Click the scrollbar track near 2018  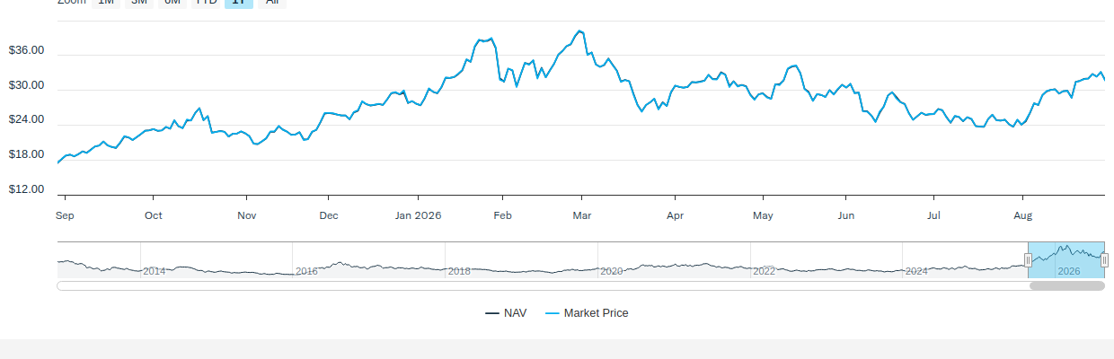tap(458, 285)
